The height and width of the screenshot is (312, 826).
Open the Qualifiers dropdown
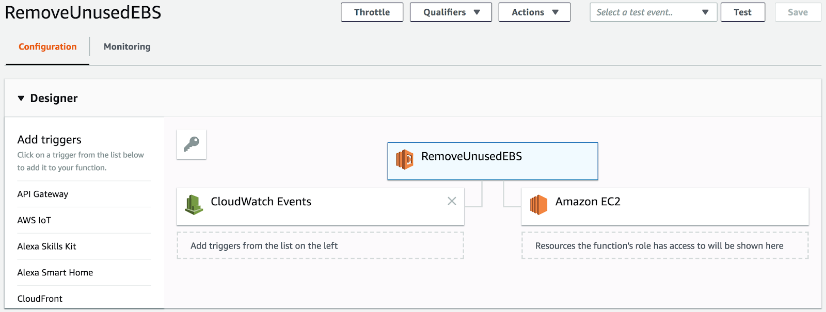[451, 12]
